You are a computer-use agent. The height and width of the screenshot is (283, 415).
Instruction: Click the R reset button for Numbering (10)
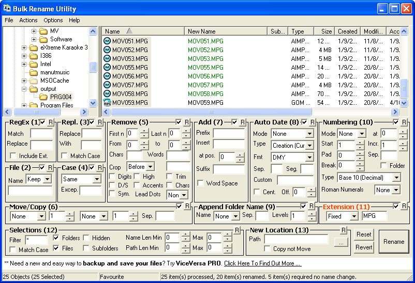(x=404, y=122)
